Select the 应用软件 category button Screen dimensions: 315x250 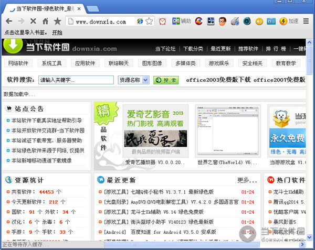coord(85,63)
